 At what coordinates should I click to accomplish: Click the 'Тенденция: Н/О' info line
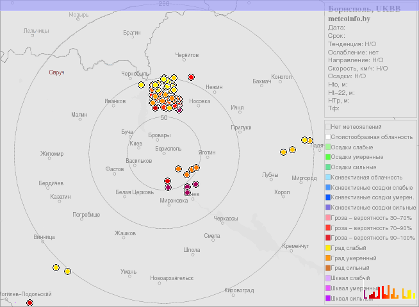click(x=352, y=44)
